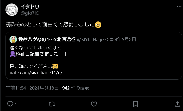Viewport: 183px width, 111px height.
Task: Click the repost arrows icon
Action: coord(52,104)
